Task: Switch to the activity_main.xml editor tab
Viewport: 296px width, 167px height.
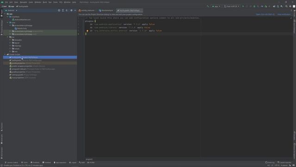Action: click(x=86, y=10)
